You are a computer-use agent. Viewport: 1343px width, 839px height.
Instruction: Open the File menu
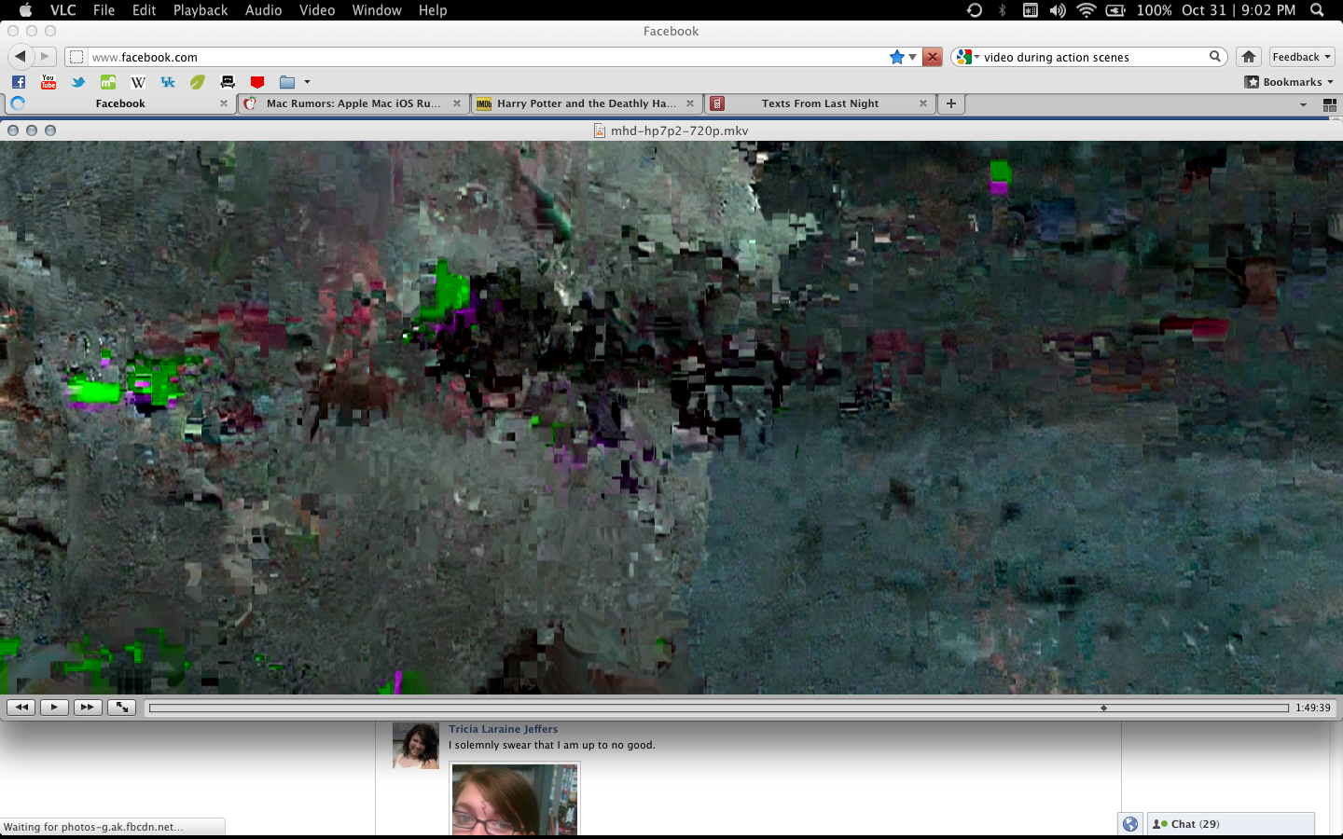[x=104, y=10]
